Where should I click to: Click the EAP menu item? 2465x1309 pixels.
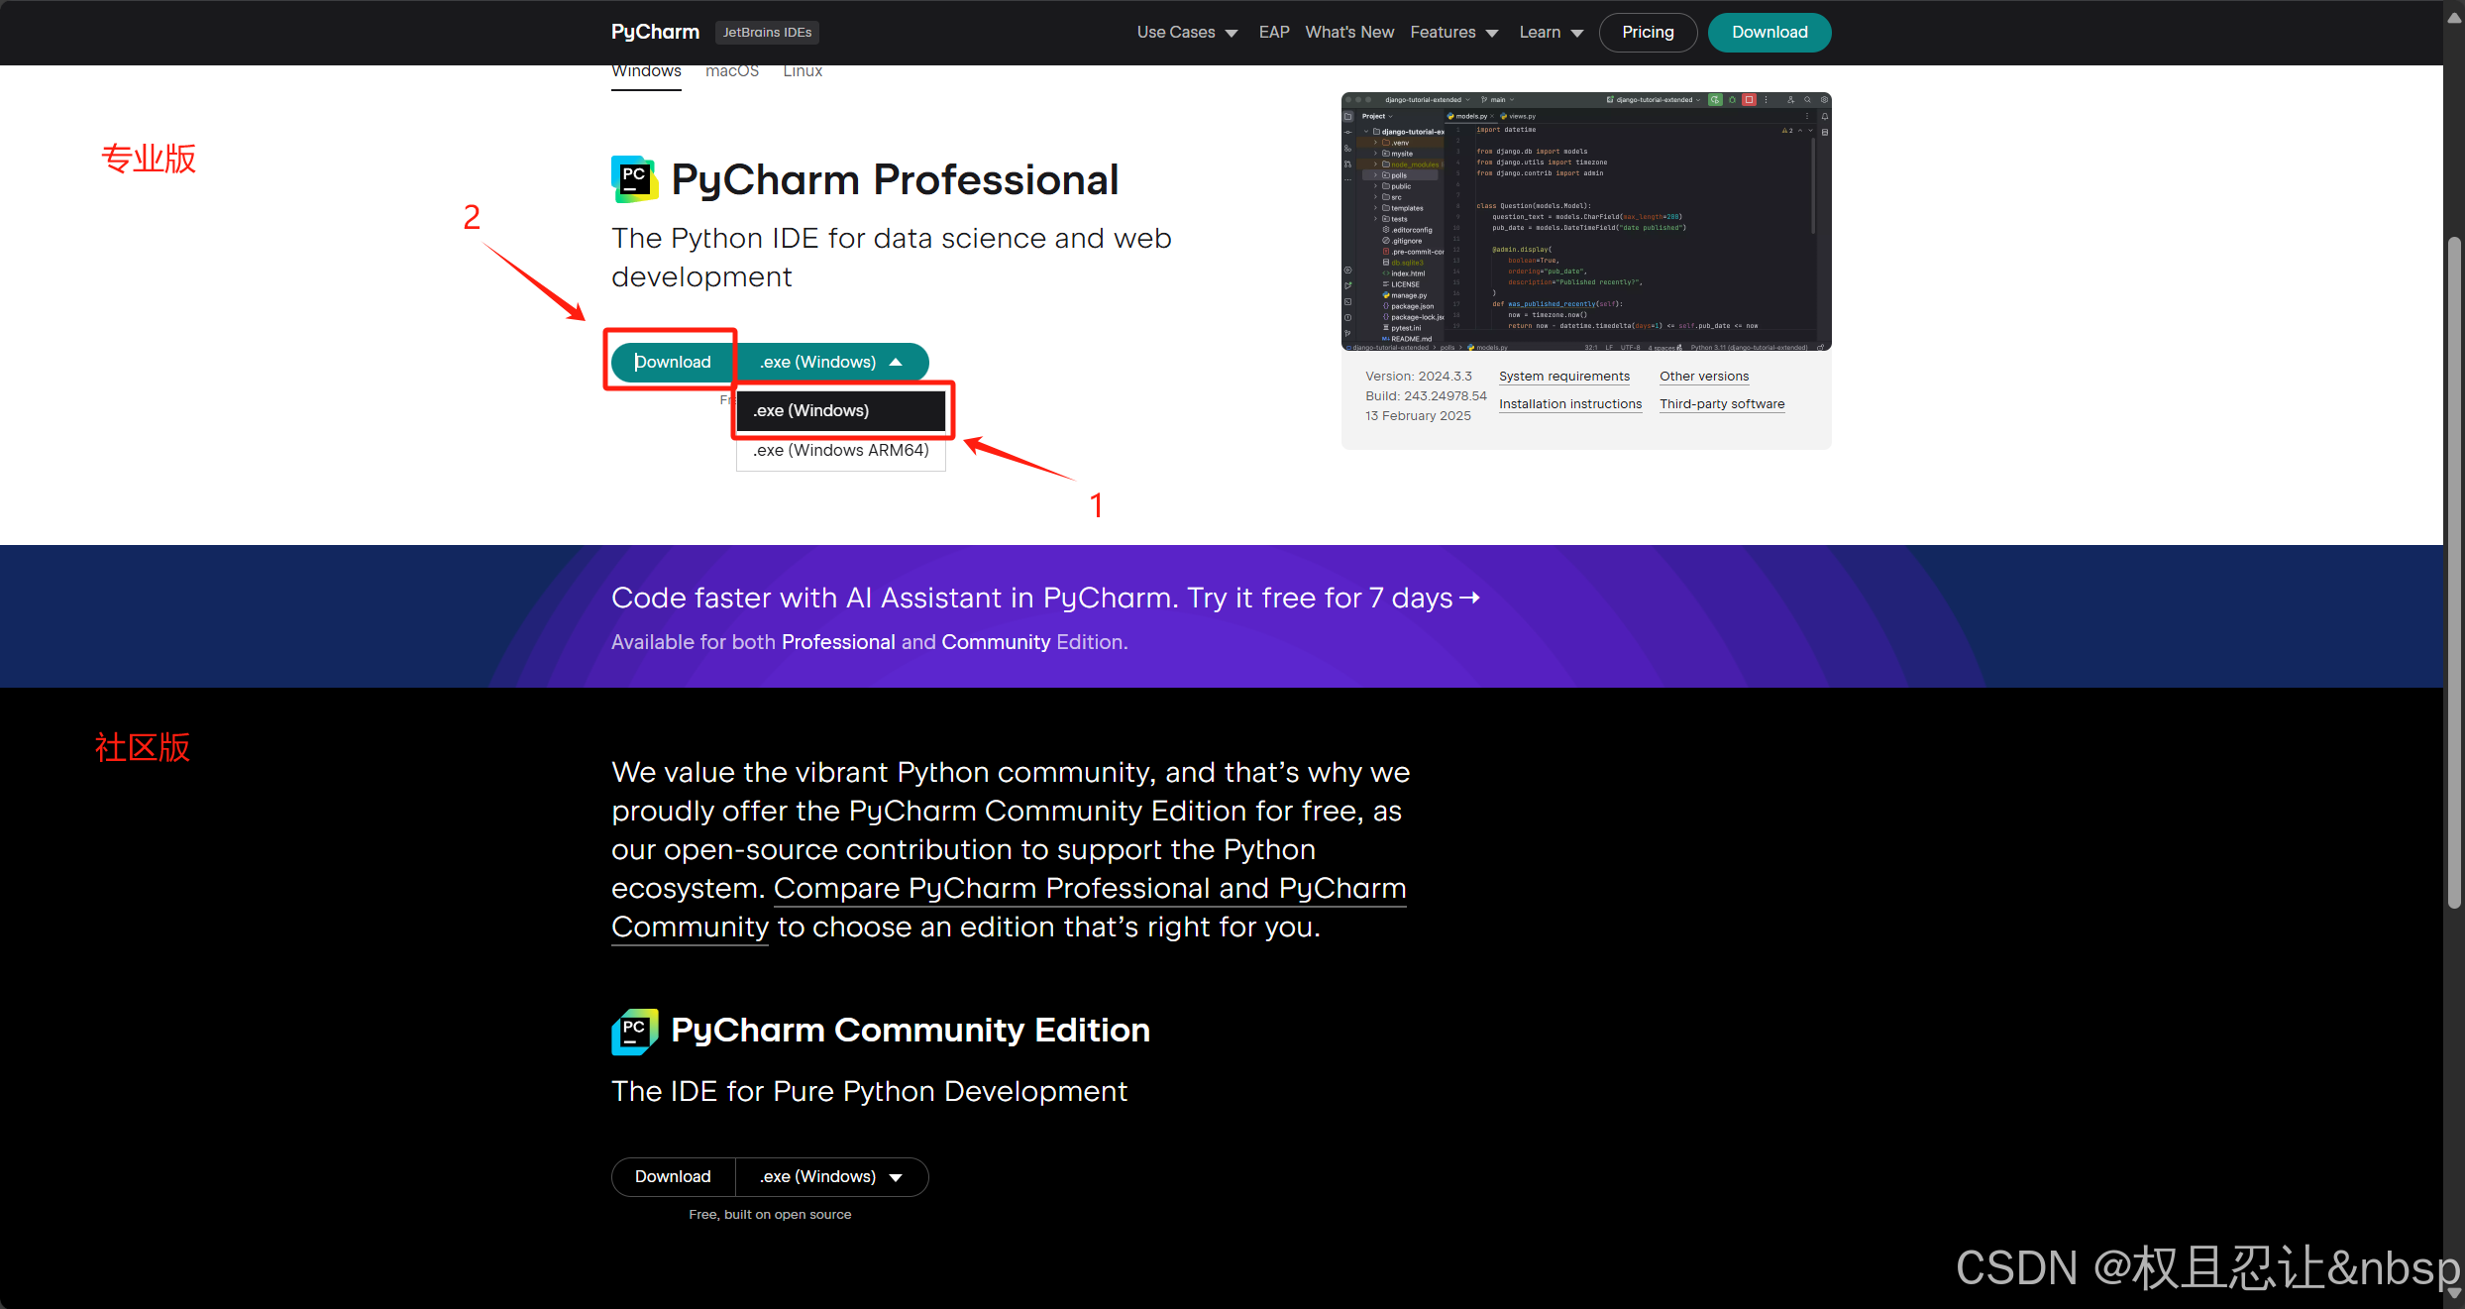tap(1273, 32)
